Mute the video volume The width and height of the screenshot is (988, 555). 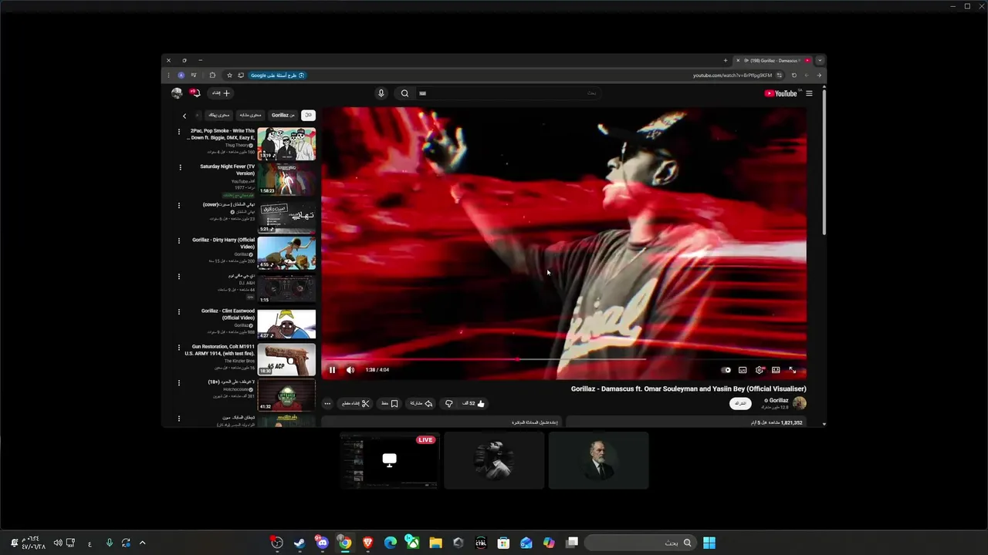[x=350, y=370]
